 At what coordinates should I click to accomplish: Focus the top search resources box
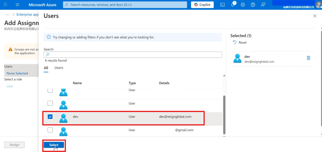click(x=125, y=5)
